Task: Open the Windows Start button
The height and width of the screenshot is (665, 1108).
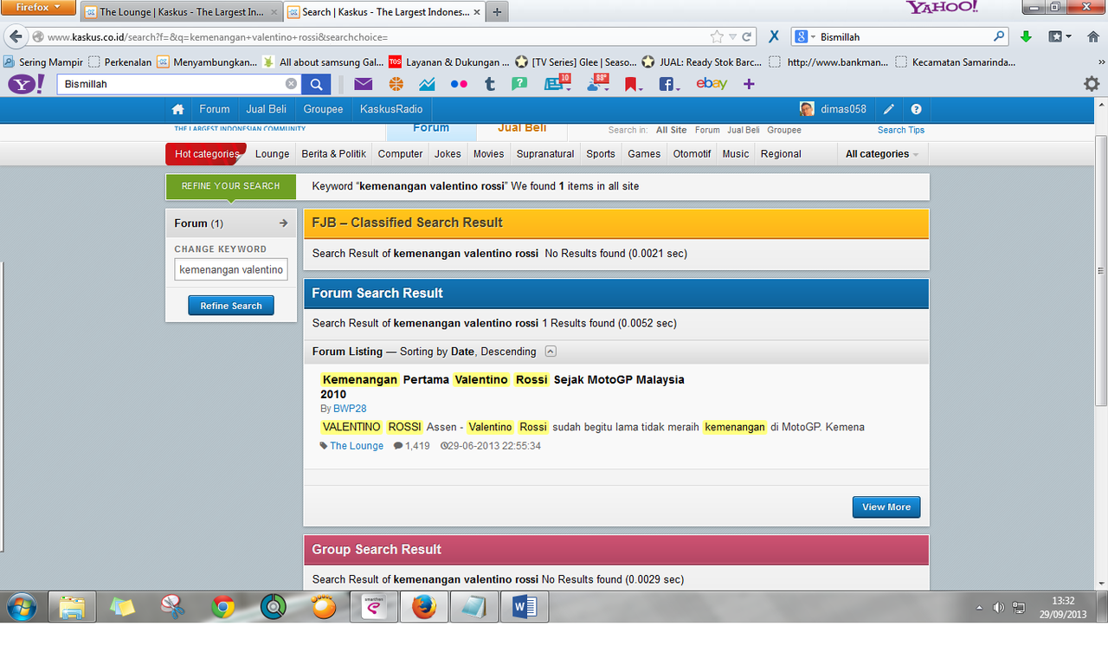Action: 21,607
